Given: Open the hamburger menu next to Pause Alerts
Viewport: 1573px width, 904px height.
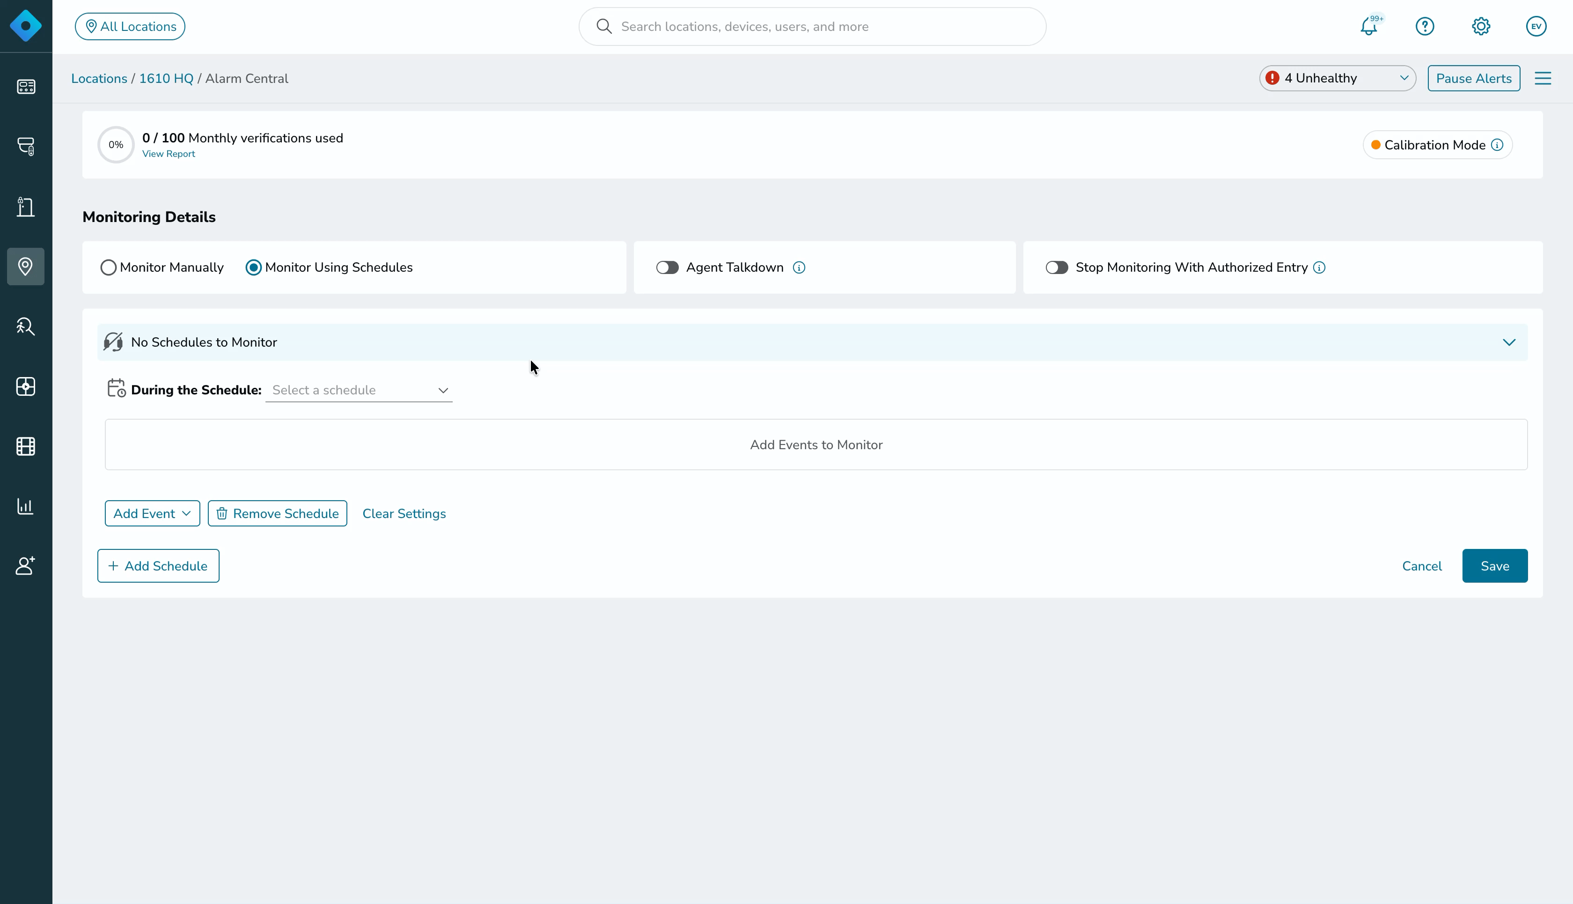Looking at the screenshot, I should [x=1543, y=78].
